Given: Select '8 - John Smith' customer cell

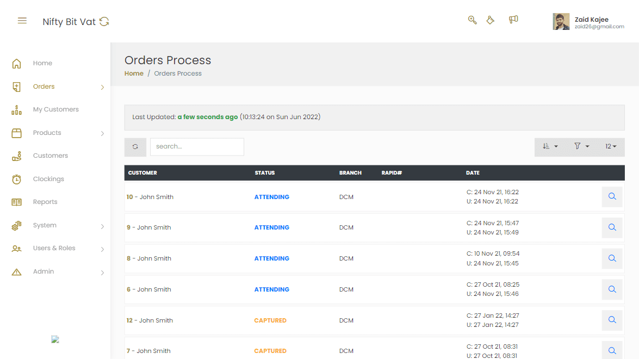Looking at the screenshot, I should 149,258.
